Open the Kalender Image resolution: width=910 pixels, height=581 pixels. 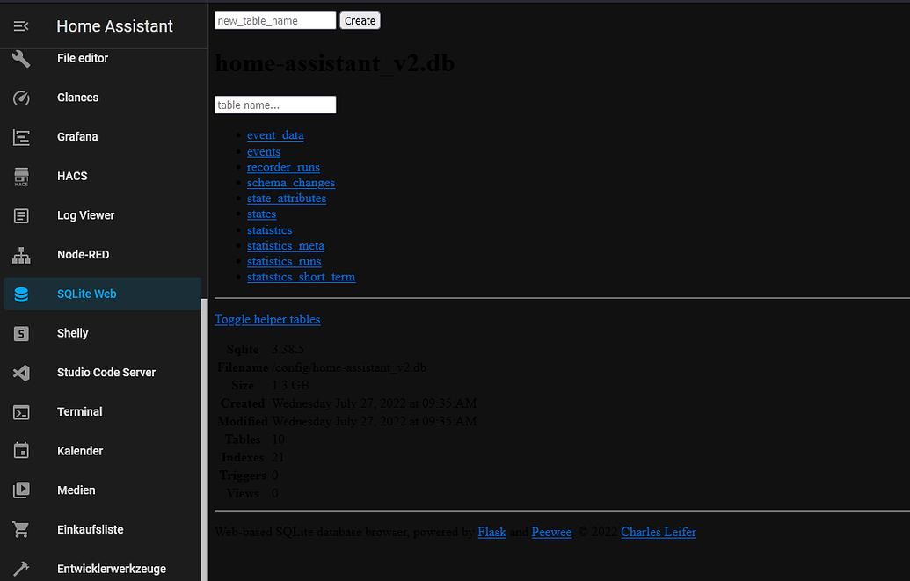(79, 450)
